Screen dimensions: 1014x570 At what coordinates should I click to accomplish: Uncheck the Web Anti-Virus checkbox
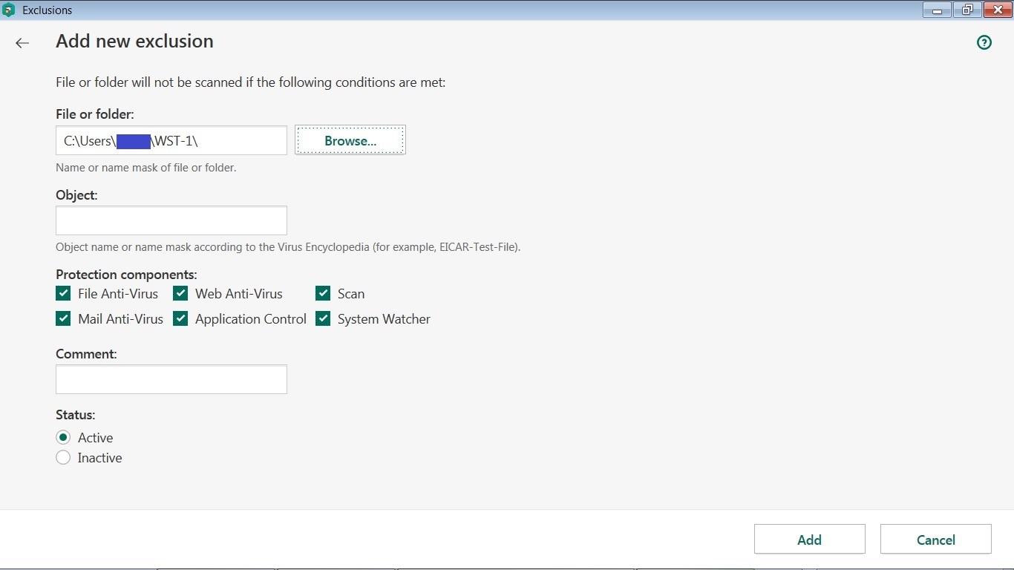[x=180, y=293]
